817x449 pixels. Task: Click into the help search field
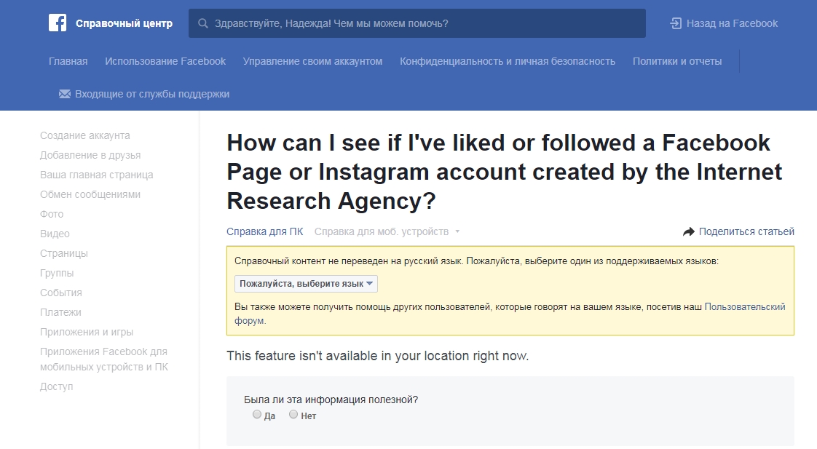click(x=422, y=23)
